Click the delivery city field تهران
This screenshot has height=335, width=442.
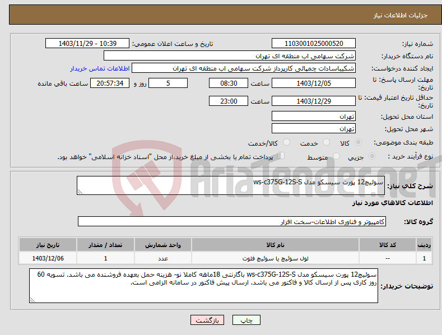tap(314, 129)
